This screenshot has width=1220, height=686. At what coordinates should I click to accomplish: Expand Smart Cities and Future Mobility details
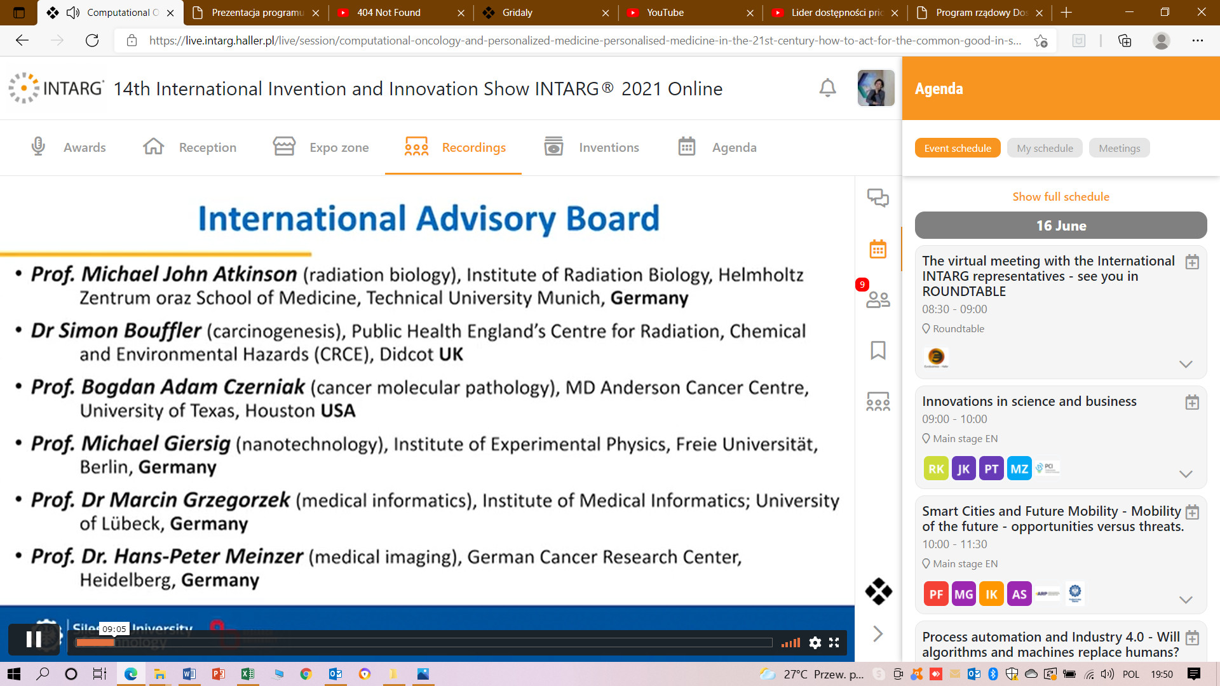tap(1186, 600)
